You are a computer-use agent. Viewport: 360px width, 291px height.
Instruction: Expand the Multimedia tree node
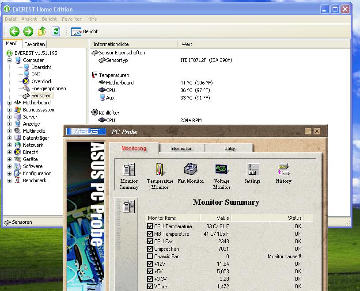click(x=9, y=131)
